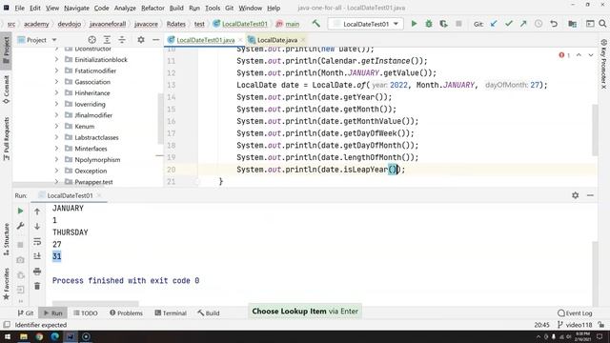
Task: Open Terminal tool window
Action: tap(171, 313)
